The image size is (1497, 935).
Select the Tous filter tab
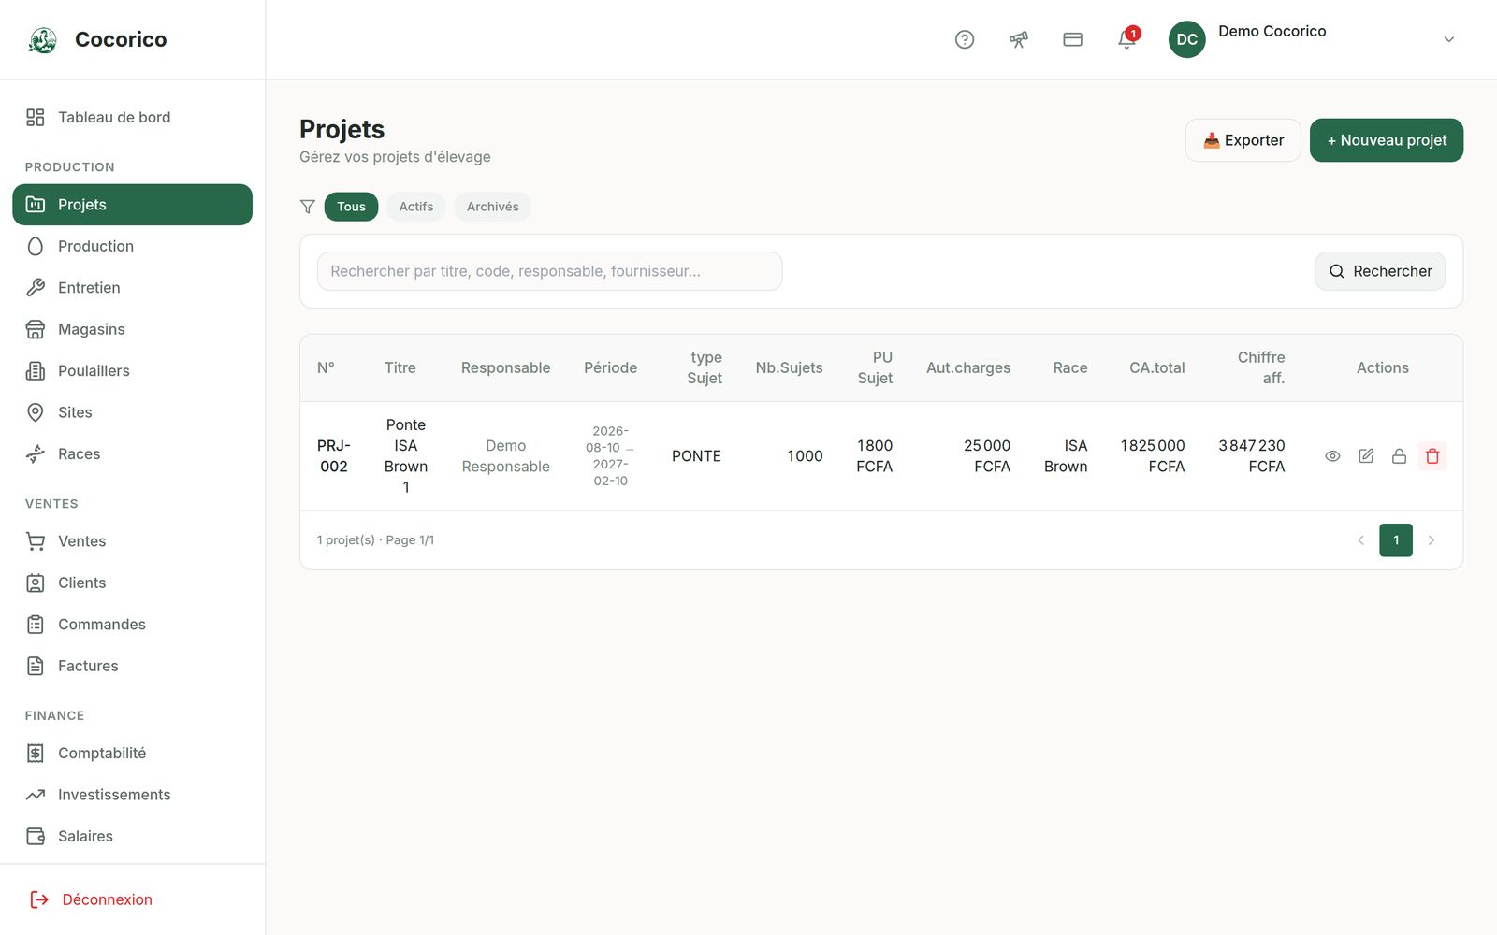pyautogui.click(x=351, y=207)
